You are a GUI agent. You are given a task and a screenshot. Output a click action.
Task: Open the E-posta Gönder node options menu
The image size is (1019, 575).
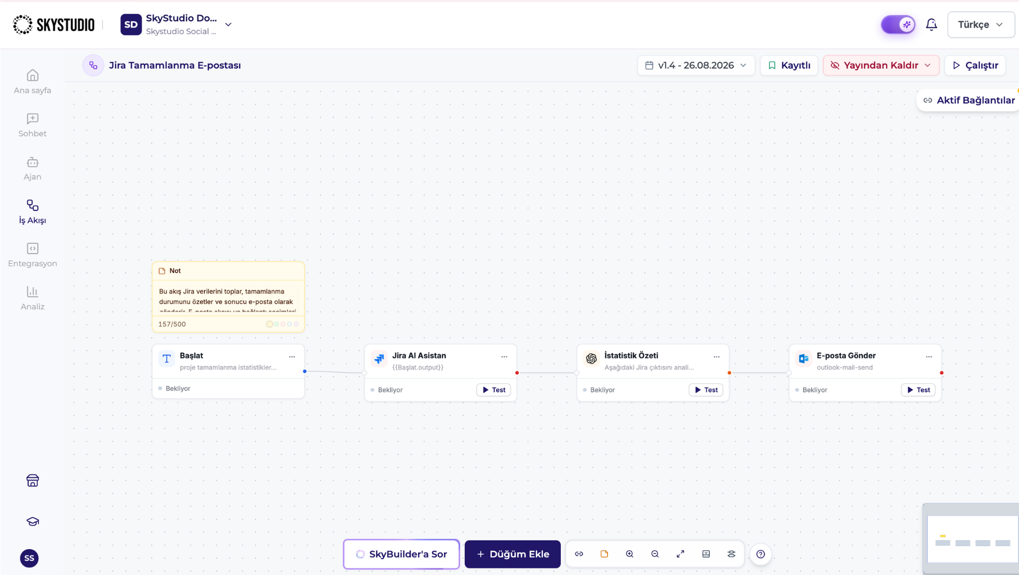pos(929,357)
